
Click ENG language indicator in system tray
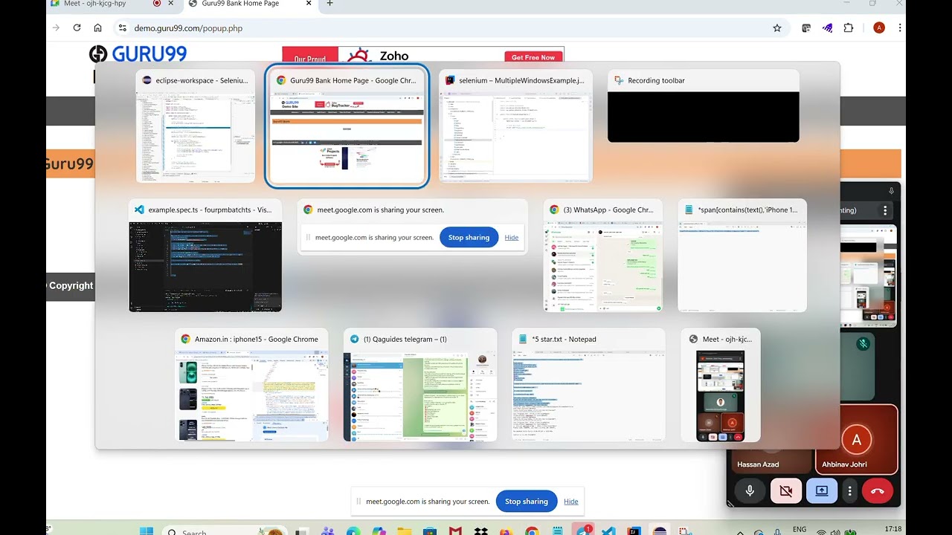pyautogui.click(x=800, y=529)
